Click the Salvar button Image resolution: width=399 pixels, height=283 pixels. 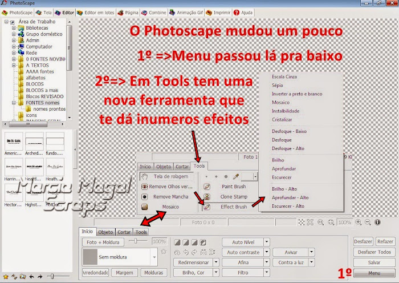pyautogui.click(x=374, y=262)
